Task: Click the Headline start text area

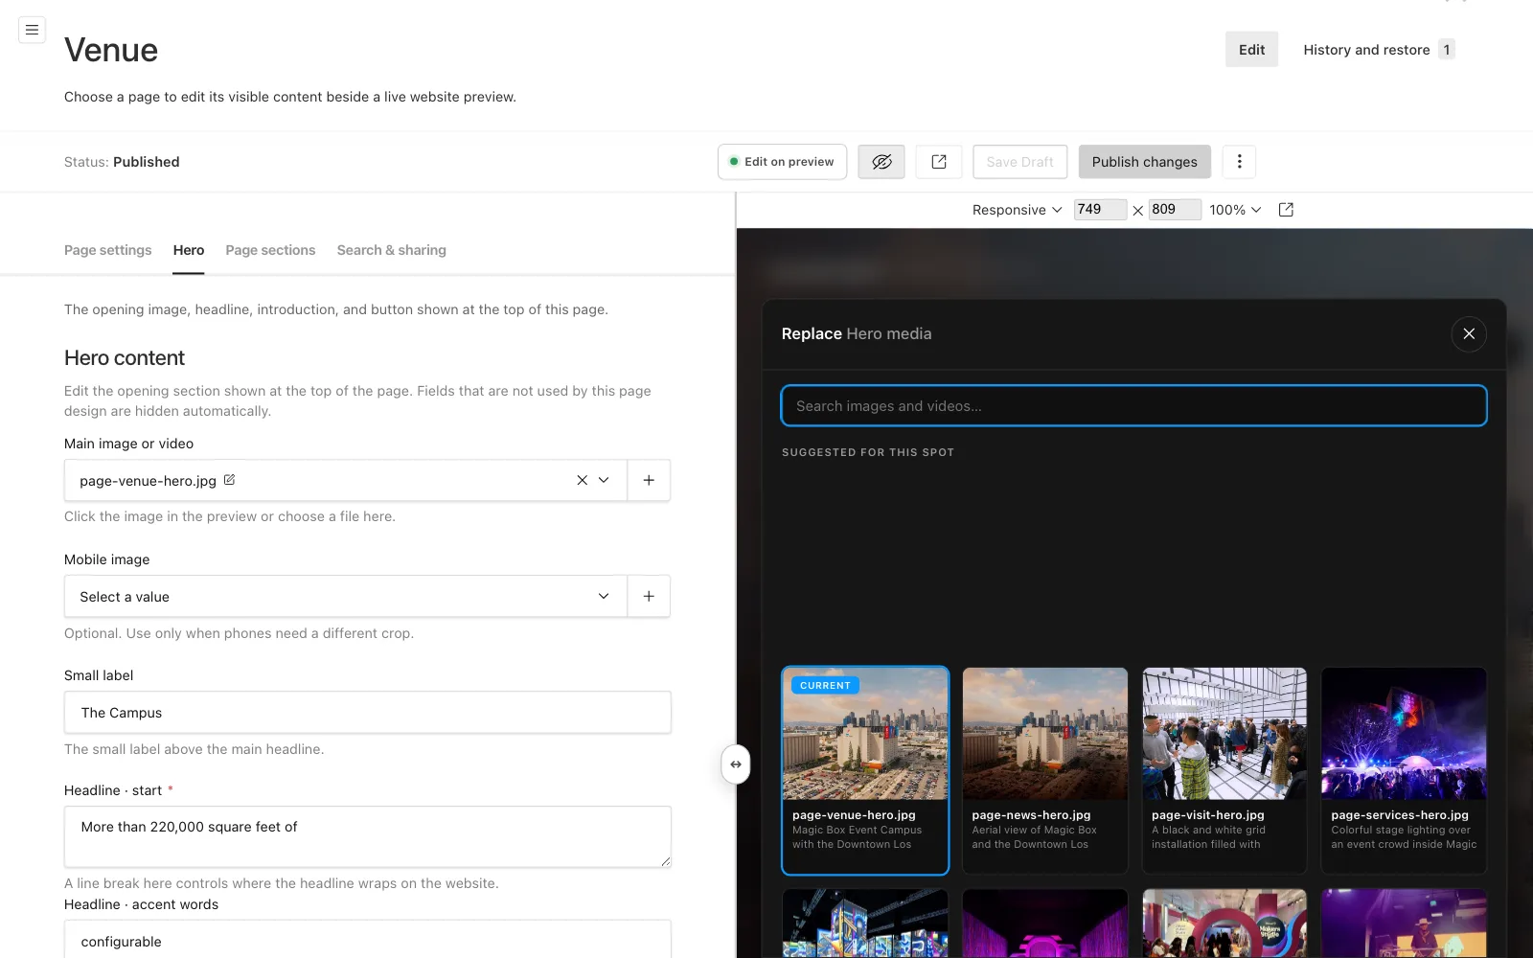Action: (368, 837)
